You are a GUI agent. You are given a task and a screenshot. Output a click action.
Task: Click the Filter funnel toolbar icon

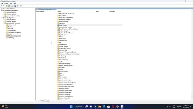pyautogui.click(x=21, y=6)
